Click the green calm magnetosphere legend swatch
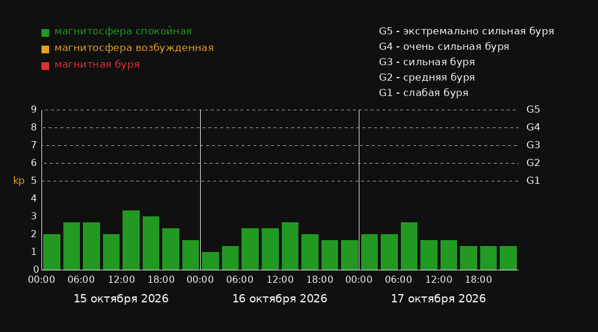The image size is (598, 332). tap(45, 33)
